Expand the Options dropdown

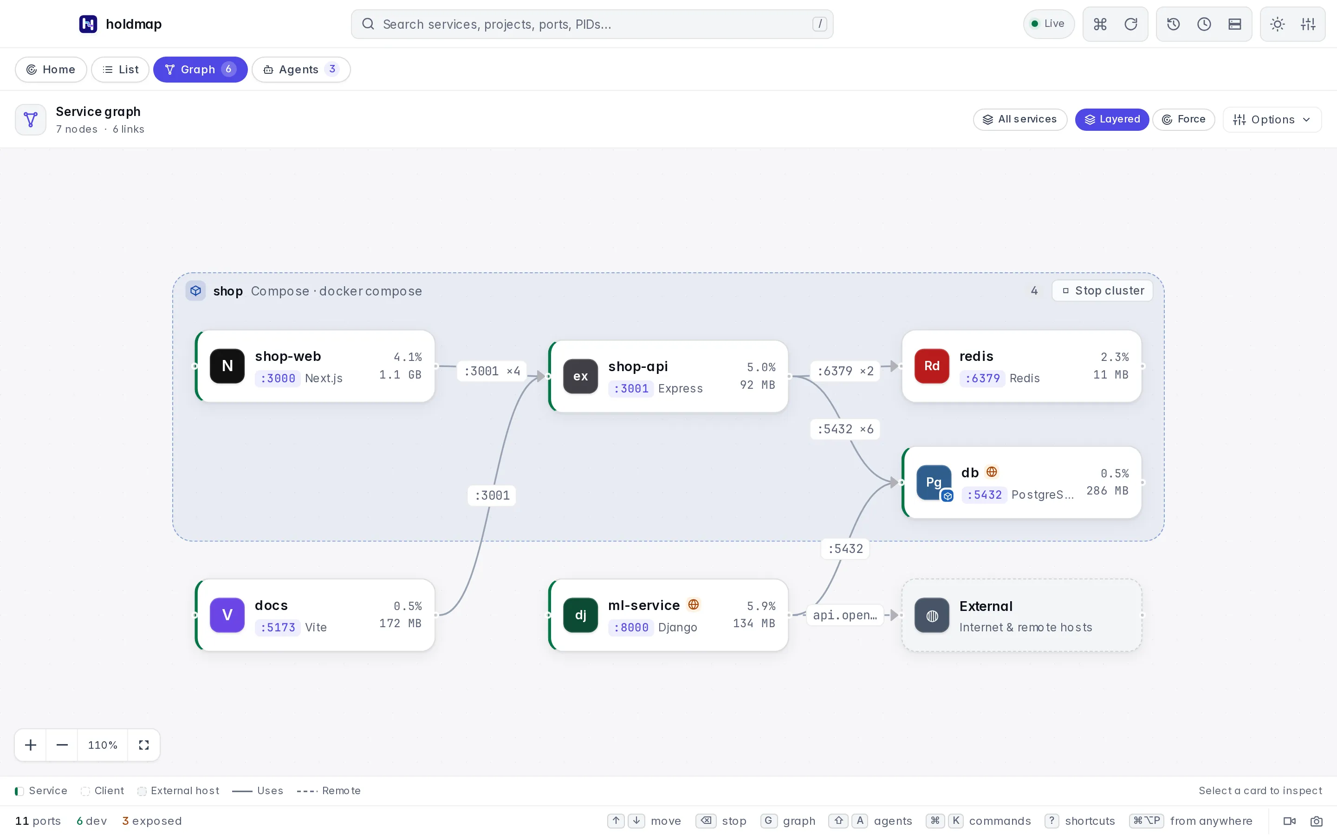(x=1272, y=119)
